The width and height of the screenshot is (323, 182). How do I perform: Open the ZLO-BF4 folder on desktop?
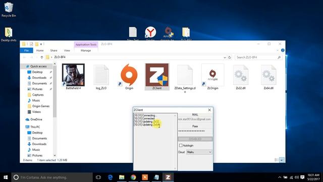coord(186,33)
